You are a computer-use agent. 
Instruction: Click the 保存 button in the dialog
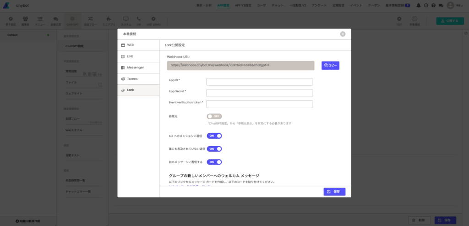click(334, 192)
